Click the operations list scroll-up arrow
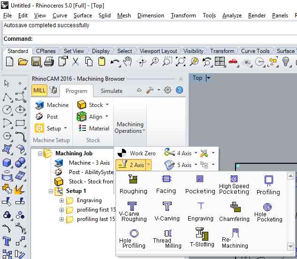The width and height of the screenshot is (297, 259). [x=290, y=176]
